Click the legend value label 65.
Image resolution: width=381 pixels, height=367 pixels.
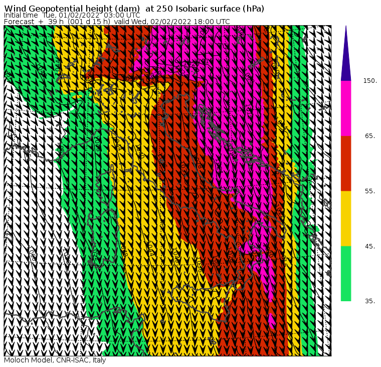pyautogui.click(x=370, y=136)
